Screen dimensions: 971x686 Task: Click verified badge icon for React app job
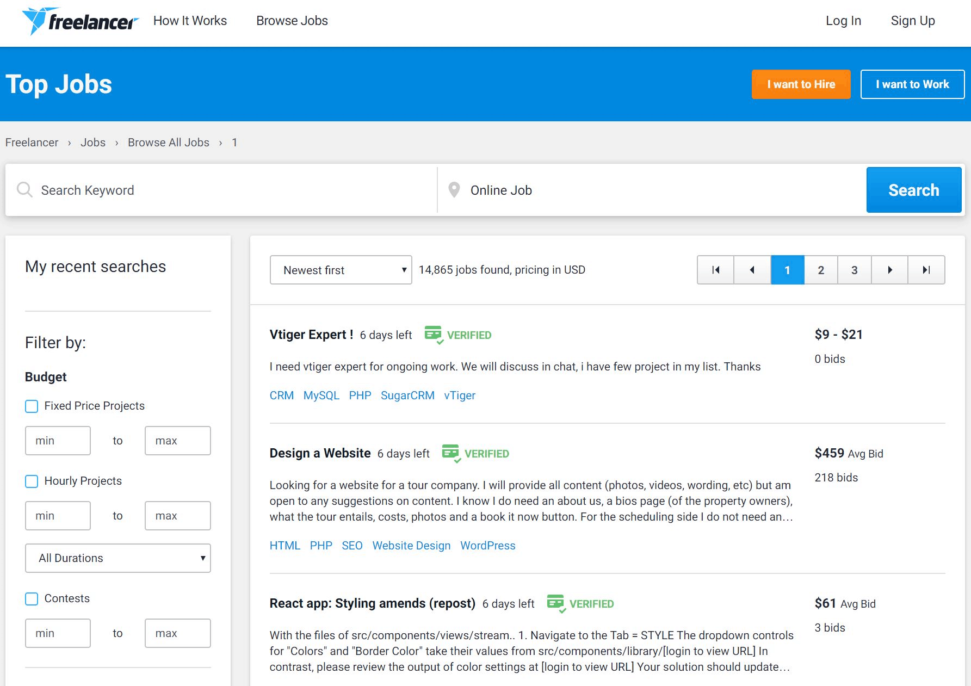(x=556, y=604)
